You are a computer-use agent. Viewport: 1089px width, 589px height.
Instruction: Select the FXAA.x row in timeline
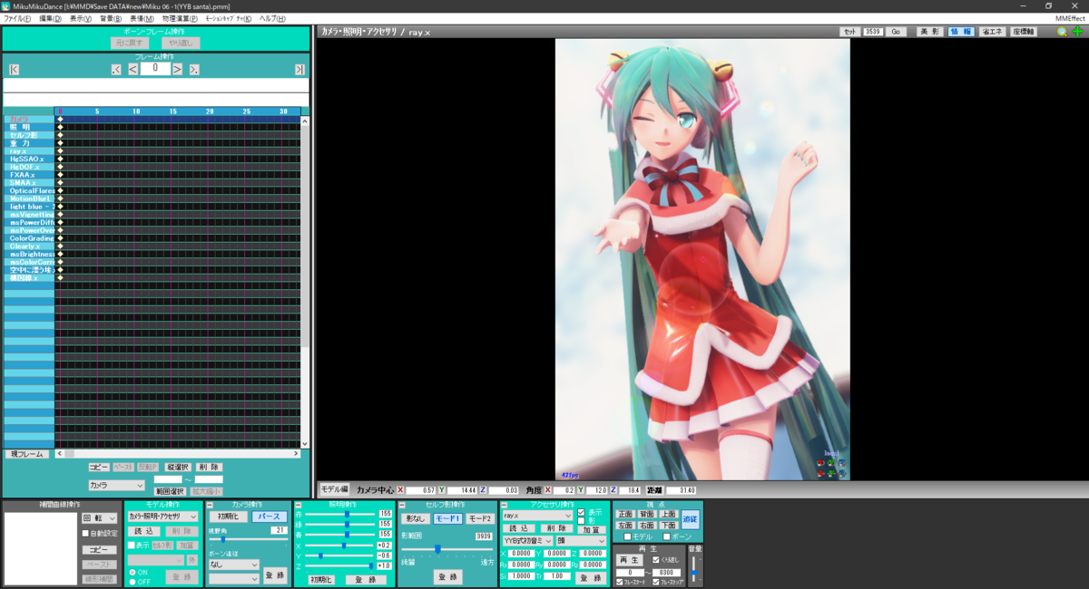[28, 175]
